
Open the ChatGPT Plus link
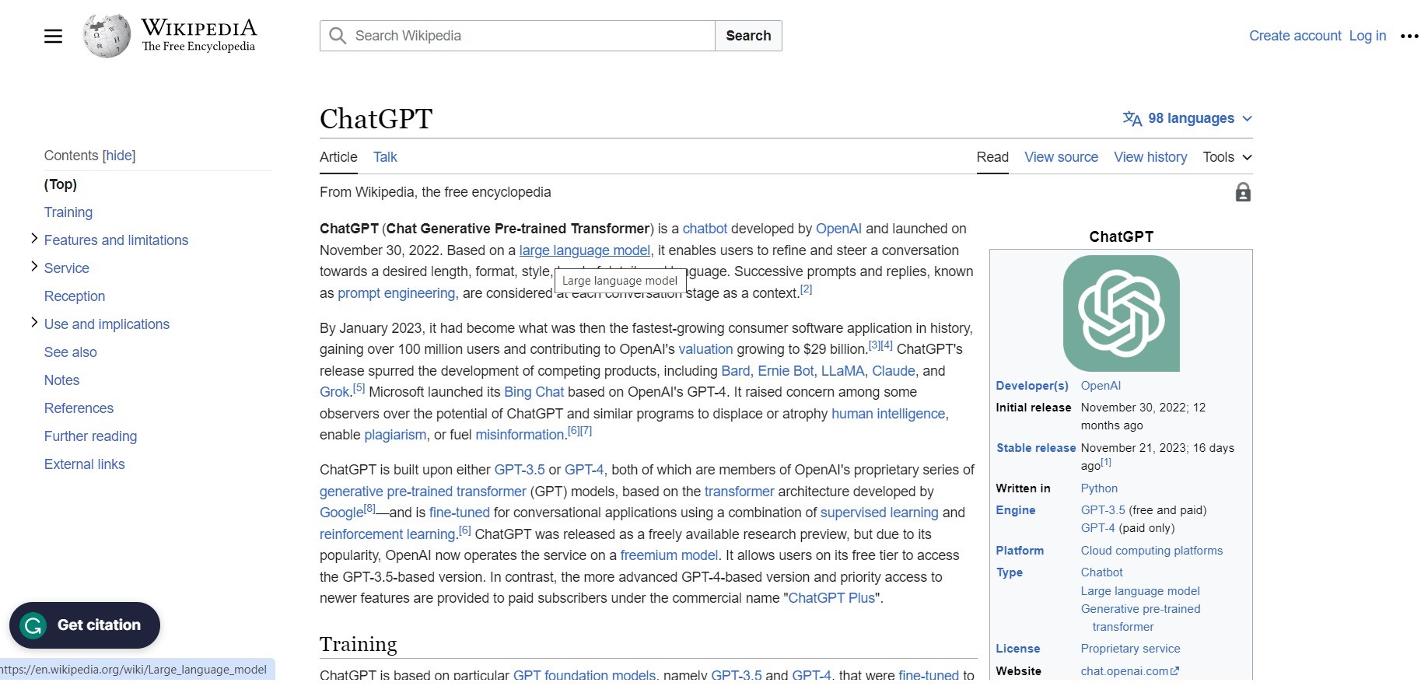click(831, 598)
